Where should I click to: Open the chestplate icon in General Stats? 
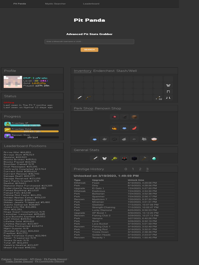104,159
